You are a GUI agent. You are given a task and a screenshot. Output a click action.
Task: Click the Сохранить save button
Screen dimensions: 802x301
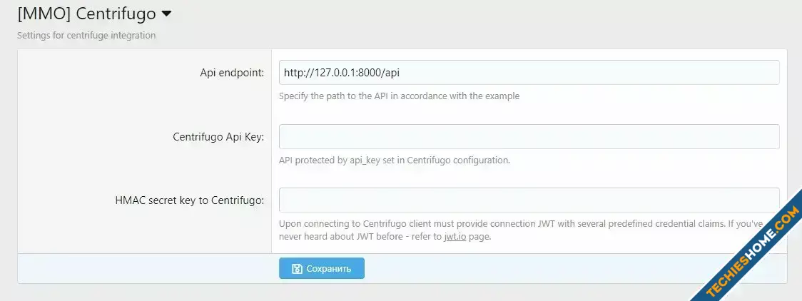pyautogui.click(x=322, y=268)
